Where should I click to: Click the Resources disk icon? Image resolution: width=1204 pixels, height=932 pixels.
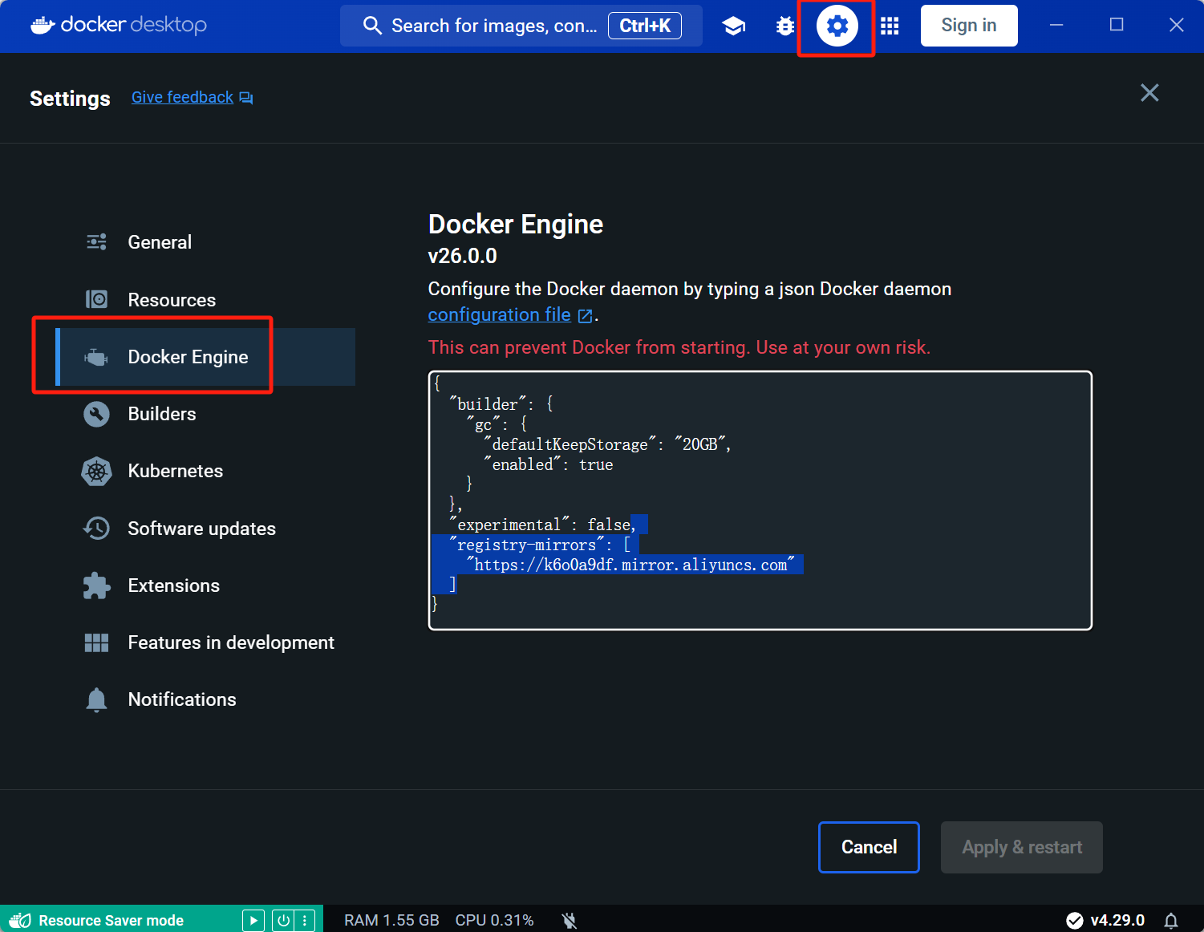(96, 299)
